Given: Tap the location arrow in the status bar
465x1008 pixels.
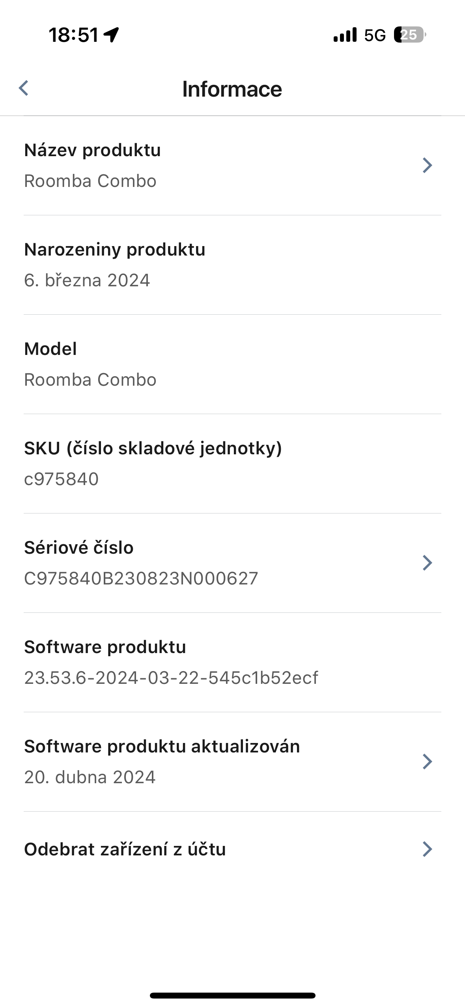Looking at the screenshot, I should (112, 35).
